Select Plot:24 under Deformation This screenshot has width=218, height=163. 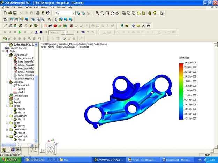point(21,133)
